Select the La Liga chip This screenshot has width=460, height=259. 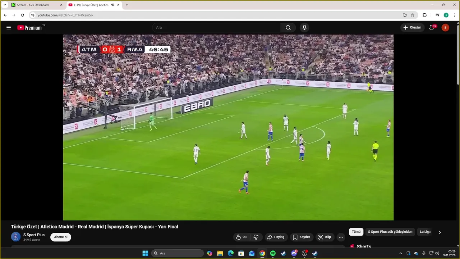pos(425,232)
